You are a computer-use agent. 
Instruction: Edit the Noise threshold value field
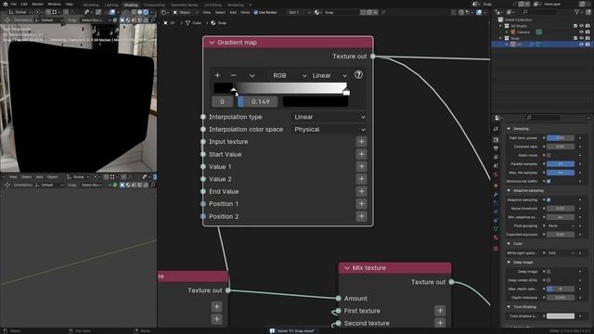pos(561,208)
